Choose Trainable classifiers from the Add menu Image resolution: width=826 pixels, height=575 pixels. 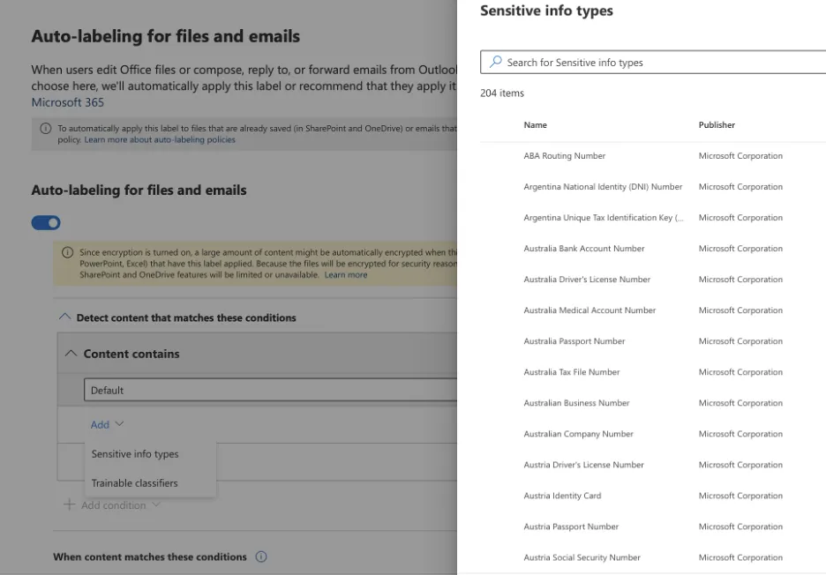tap(134, 483)
